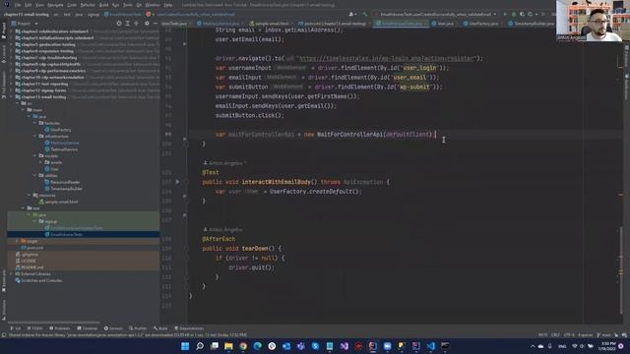Click Run with Coverage icon in toolbar
The width and height of the screenshot is (630, 354).
pyautogui.click(x=522, y=14)
